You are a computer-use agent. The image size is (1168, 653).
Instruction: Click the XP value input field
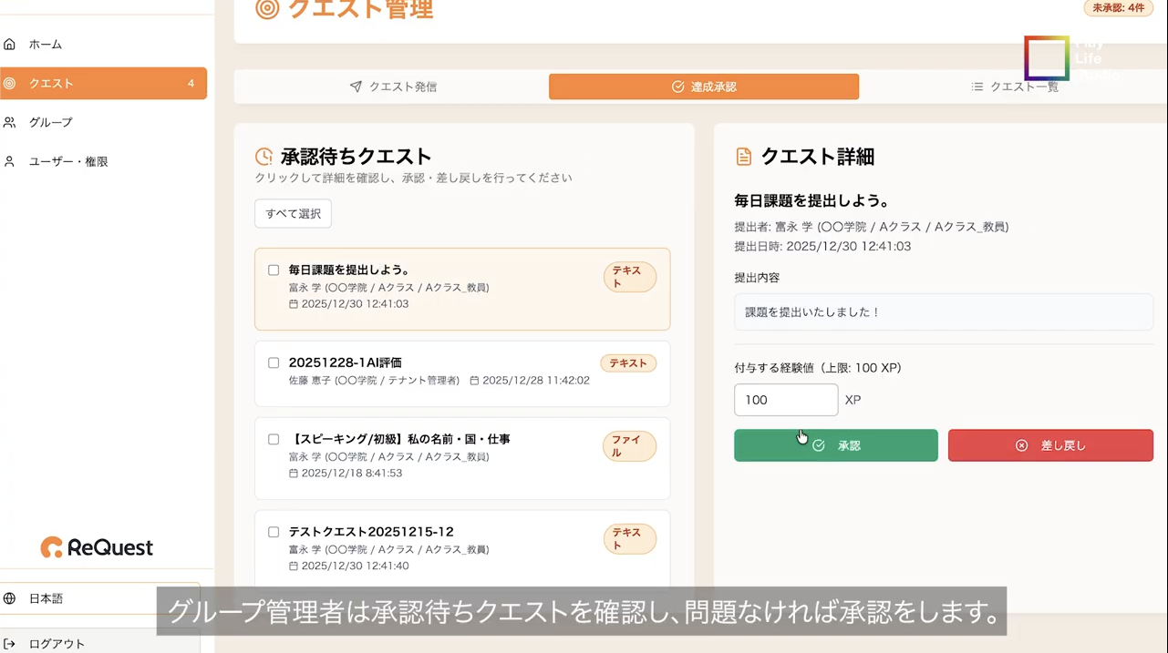click(x=785, y=400)
